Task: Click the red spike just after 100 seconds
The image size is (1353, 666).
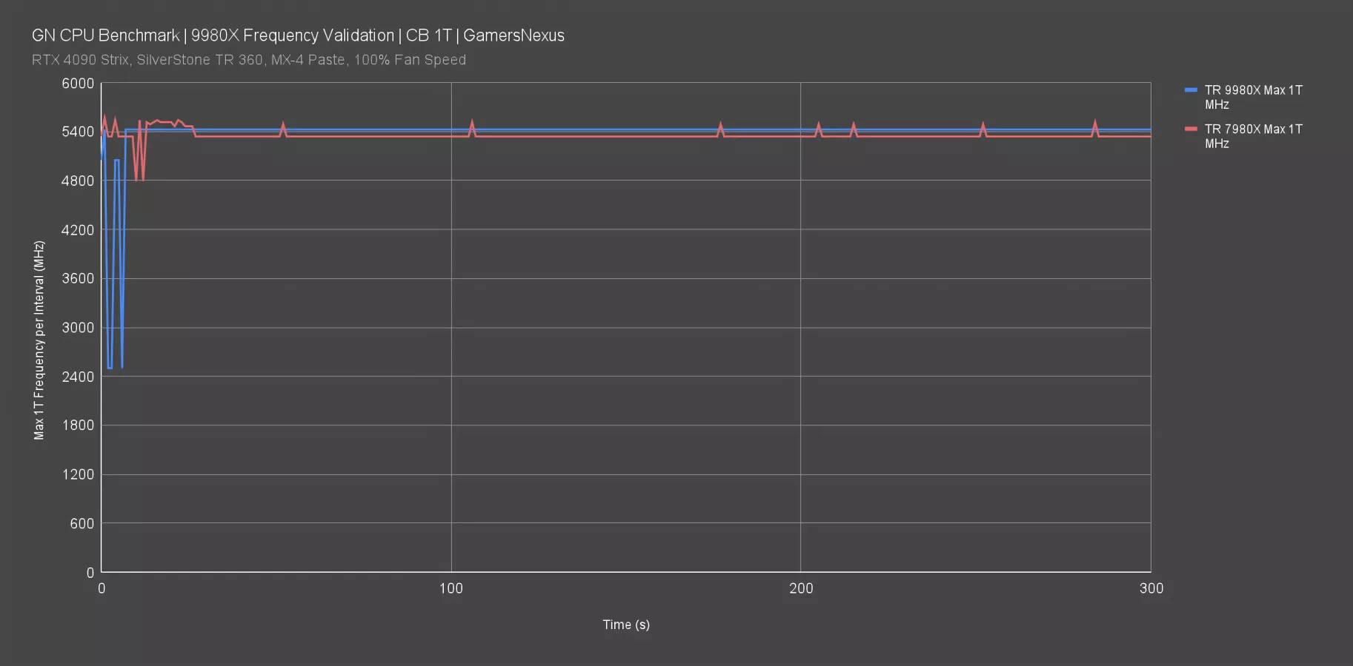Action: 472,124
